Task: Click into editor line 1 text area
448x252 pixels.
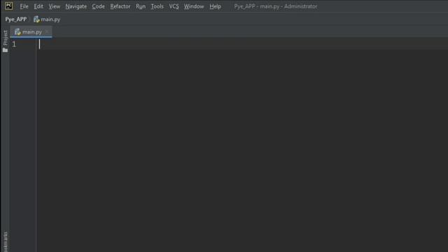Action: (x=243, y=44)
